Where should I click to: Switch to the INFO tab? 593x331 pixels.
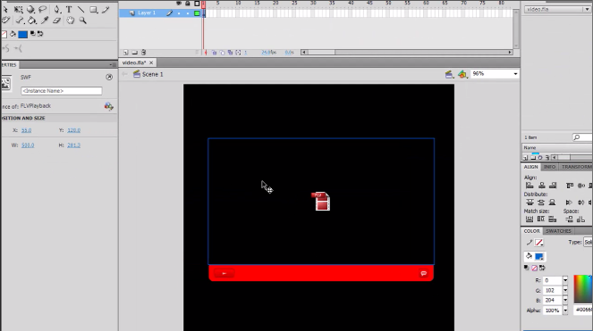(549, 167)
